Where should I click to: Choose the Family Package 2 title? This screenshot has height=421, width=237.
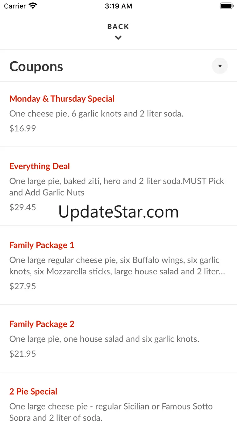[42, 324]
